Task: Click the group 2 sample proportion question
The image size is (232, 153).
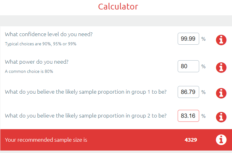Action: (86, 116)
